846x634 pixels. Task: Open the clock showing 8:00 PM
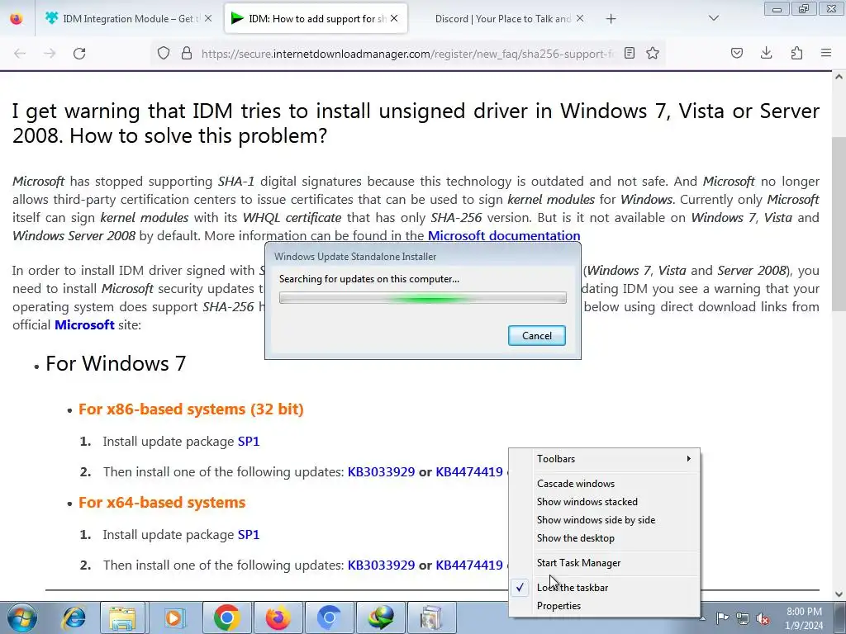click(804, 618)
